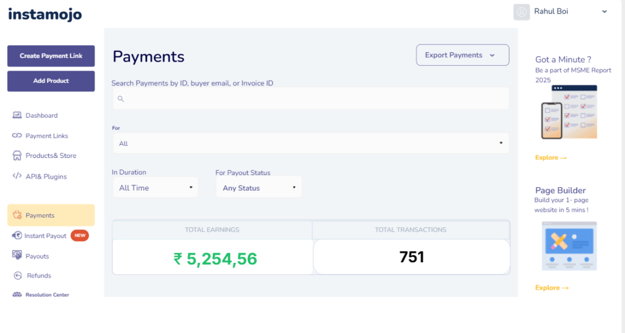625x333 pixels.
Task: Open the For dropdown showing All
Action: click(x=311, y=143)
